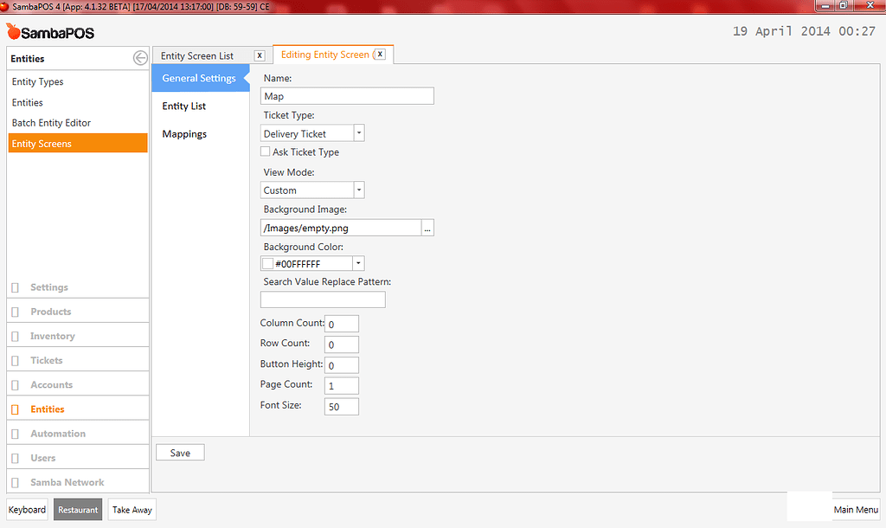Toggle the Background Color enable checkbox

[267, 262]
